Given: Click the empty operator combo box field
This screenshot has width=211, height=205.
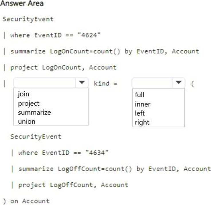Looking at the screenshot, I should point(45,83).
